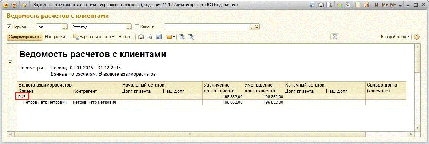This screenshot has height=144, width=429.
Task: Click the 1C application logo menu icon
Action: pos(6,5)
